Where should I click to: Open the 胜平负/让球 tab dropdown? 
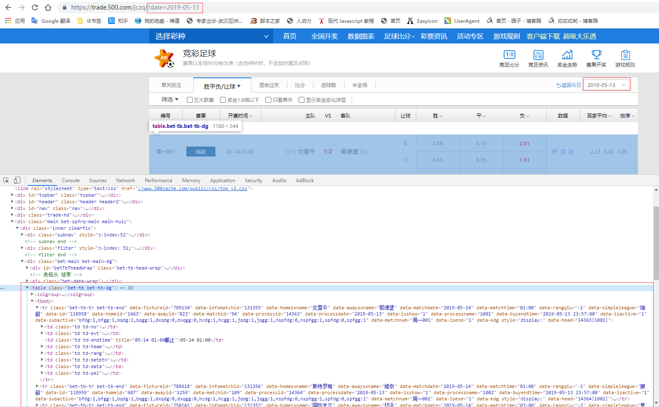[x=222, y=86]
